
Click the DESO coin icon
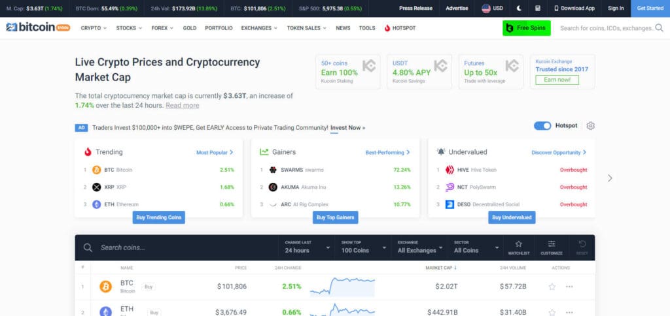point(450,204)
